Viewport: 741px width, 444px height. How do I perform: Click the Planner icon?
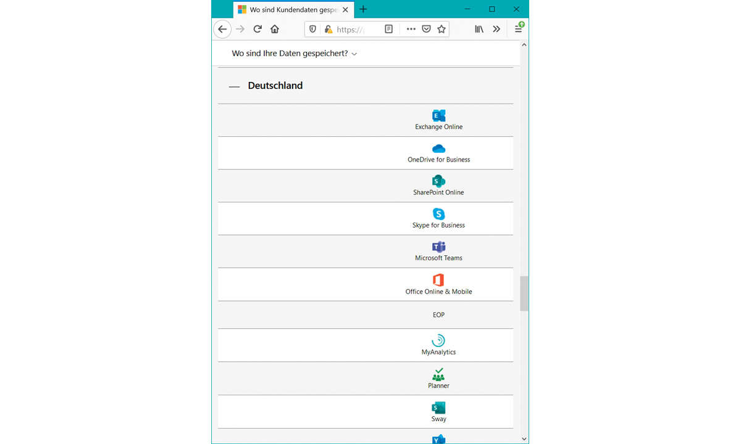pyautogui.click(x=438, y=374)
